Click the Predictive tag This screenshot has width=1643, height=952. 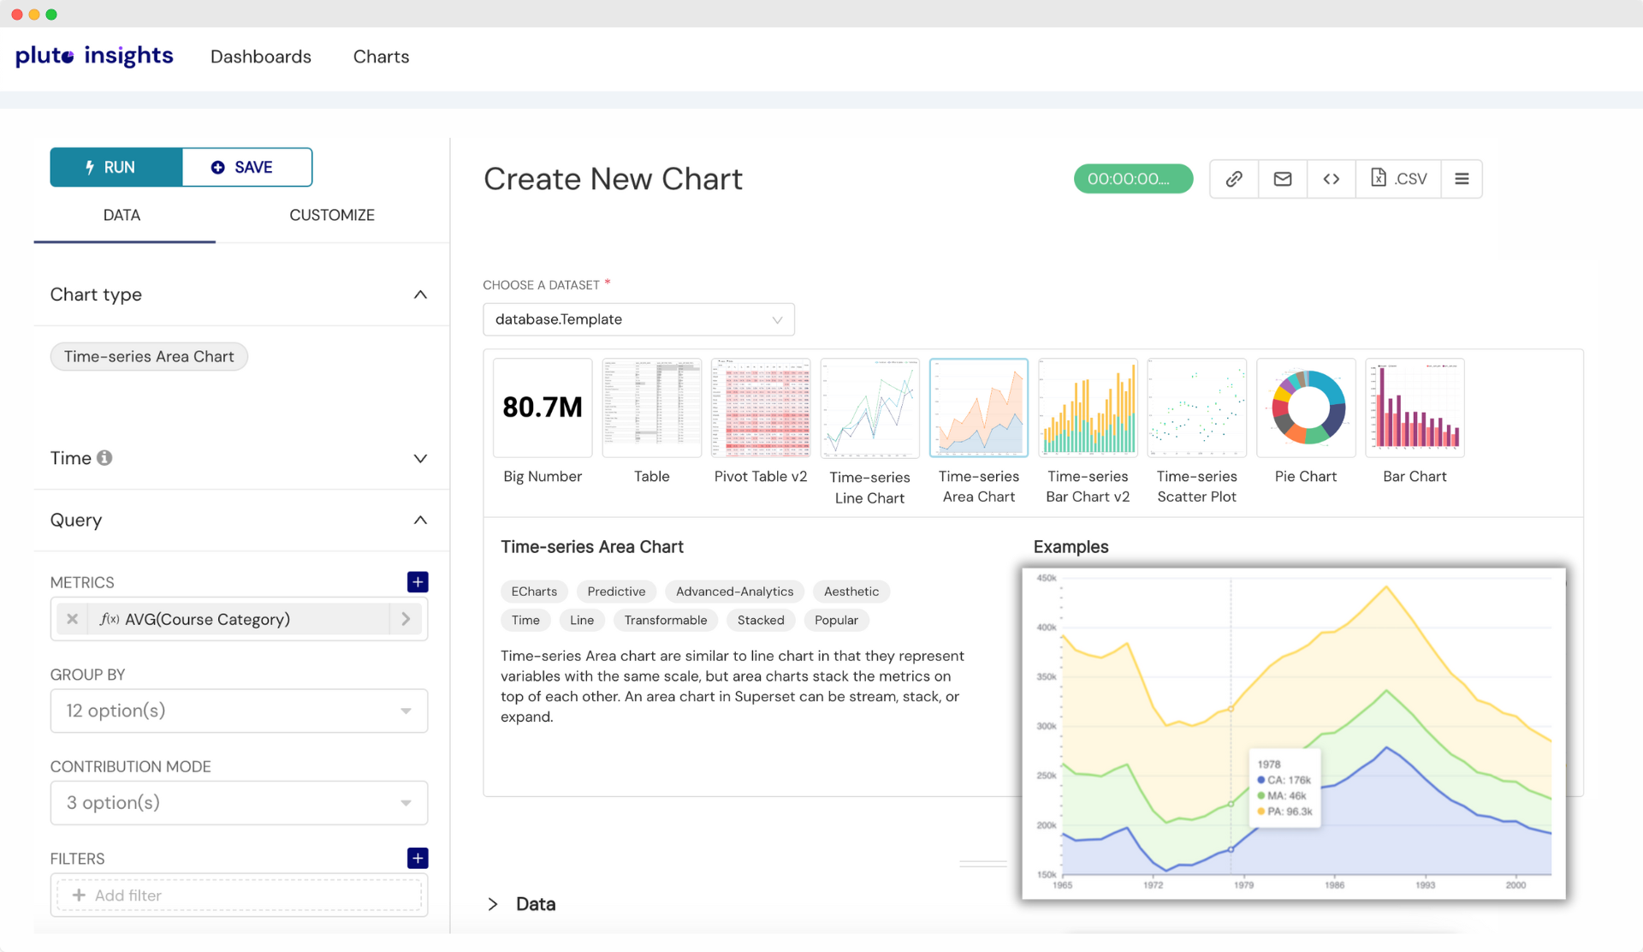point(616,592)
